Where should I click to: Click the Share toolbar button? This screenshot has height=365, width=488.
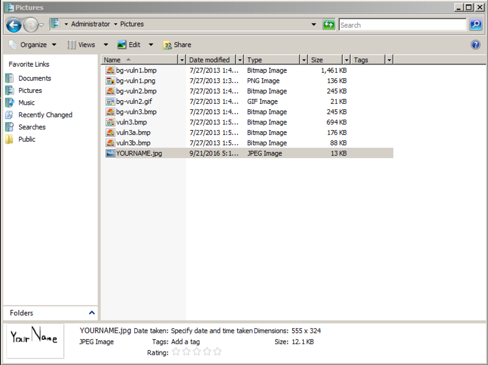point(177,45)
